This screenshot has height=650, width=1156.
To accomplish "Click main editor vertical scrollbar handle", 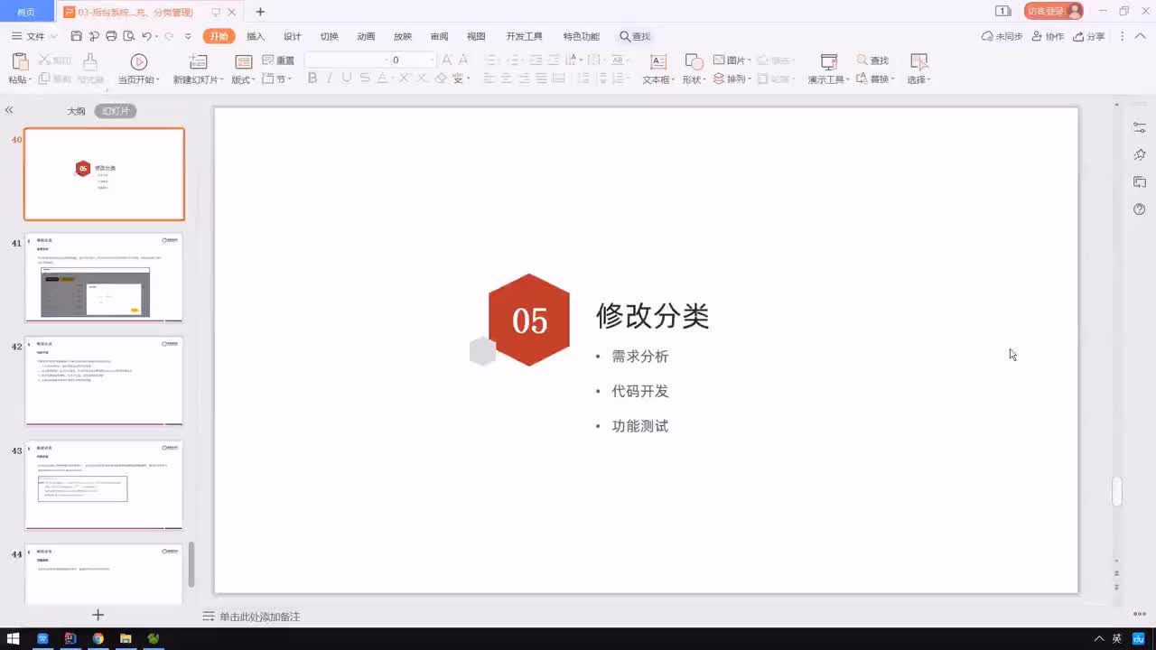I will coord(1117,491).
